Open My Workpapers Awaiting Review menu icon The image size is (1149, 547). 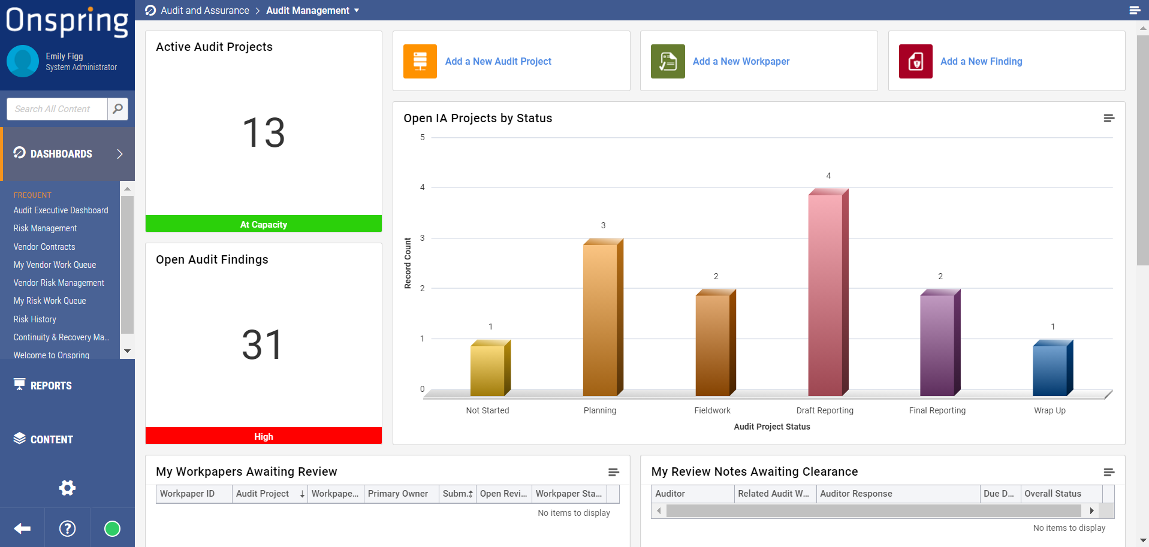[x=613, y=472]
